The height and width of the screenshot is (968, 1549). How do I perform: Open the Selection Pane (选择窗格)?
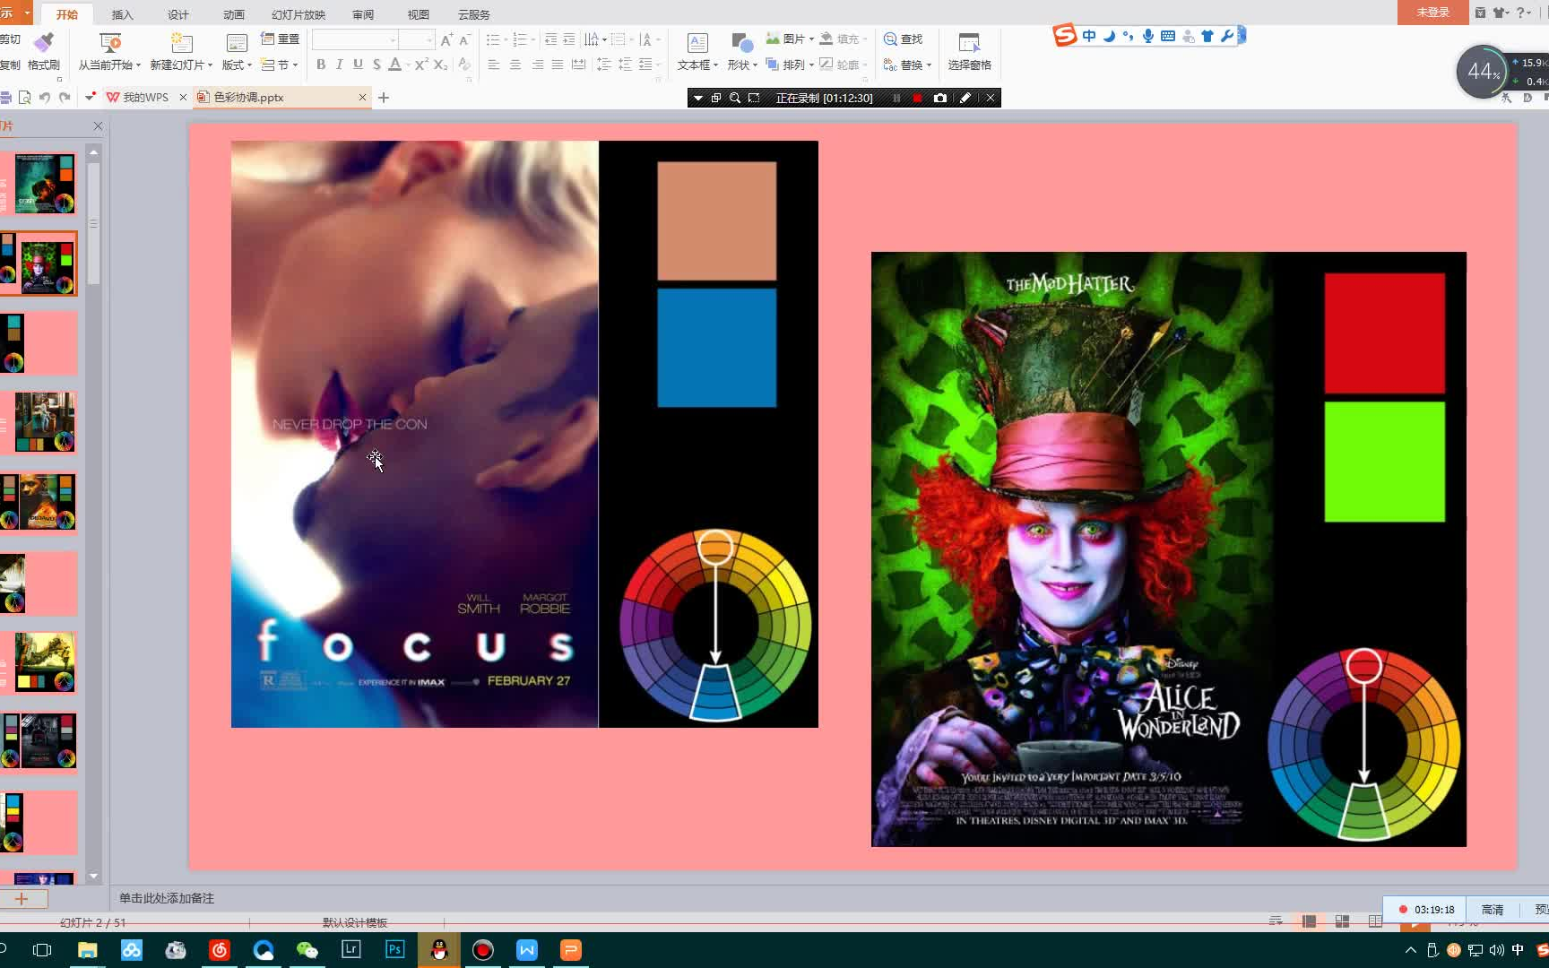click(969, 52)
